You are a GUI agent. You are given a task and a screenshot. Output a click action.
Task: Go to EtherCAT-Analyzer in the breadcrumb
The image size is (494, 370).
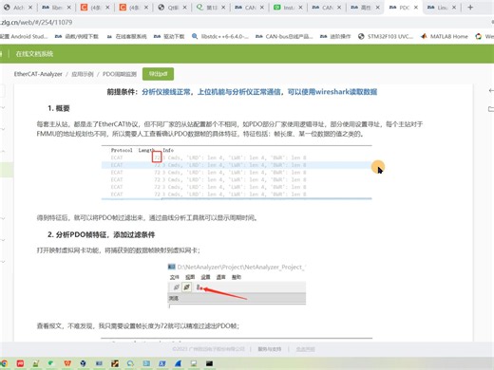pyautogui.click(x=38, y=74)
